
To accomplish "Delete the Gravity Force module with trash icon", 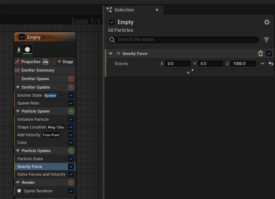I will [261, 54].
